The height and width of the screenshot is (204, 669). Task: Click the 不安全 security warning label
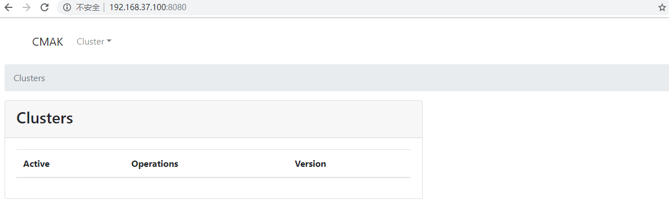click(x=87, y=7)
